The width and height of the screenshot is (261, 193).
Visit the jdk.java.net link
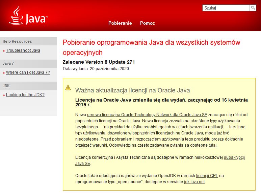point(194,181)
